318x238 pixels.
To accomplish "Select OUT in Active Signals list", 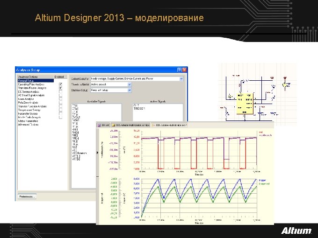I will (x=136, y=105).
